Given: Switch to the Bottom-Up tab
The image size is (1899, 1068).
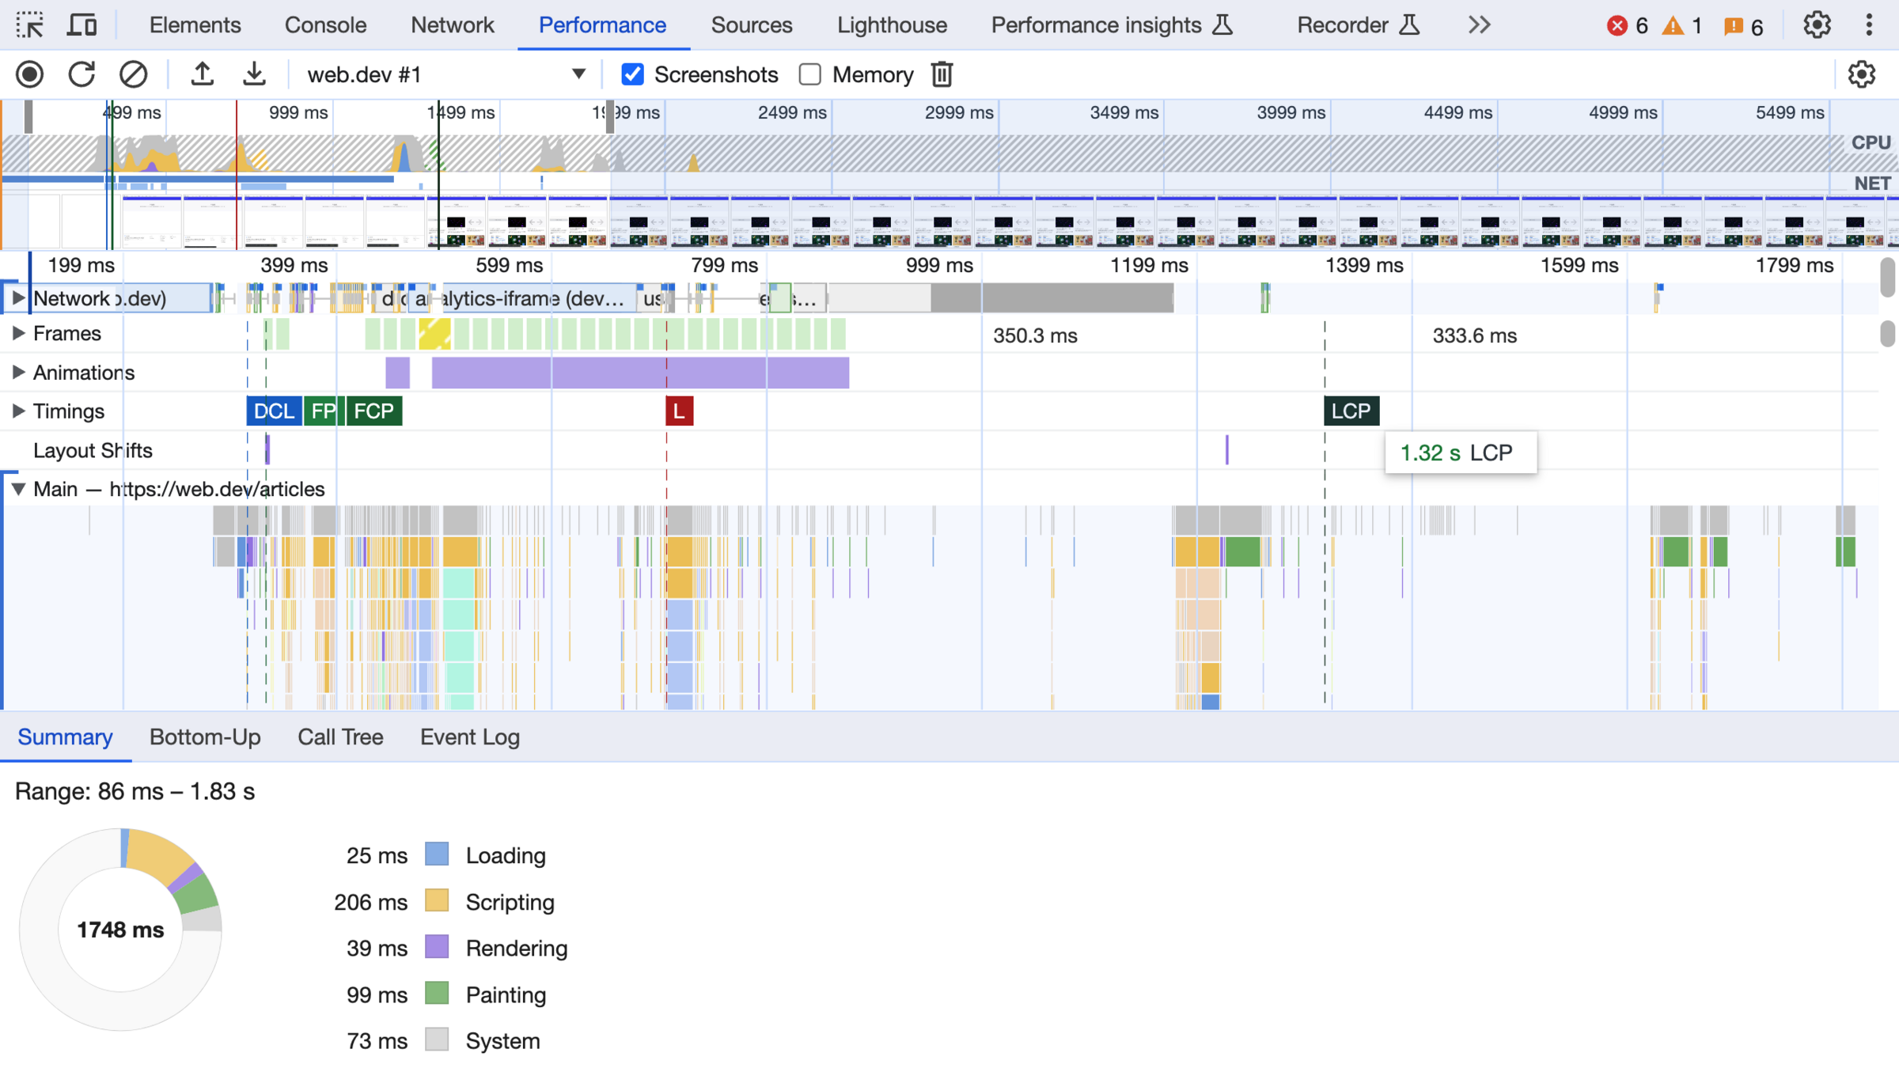Looking at the screenshot, I should point(205,737).
